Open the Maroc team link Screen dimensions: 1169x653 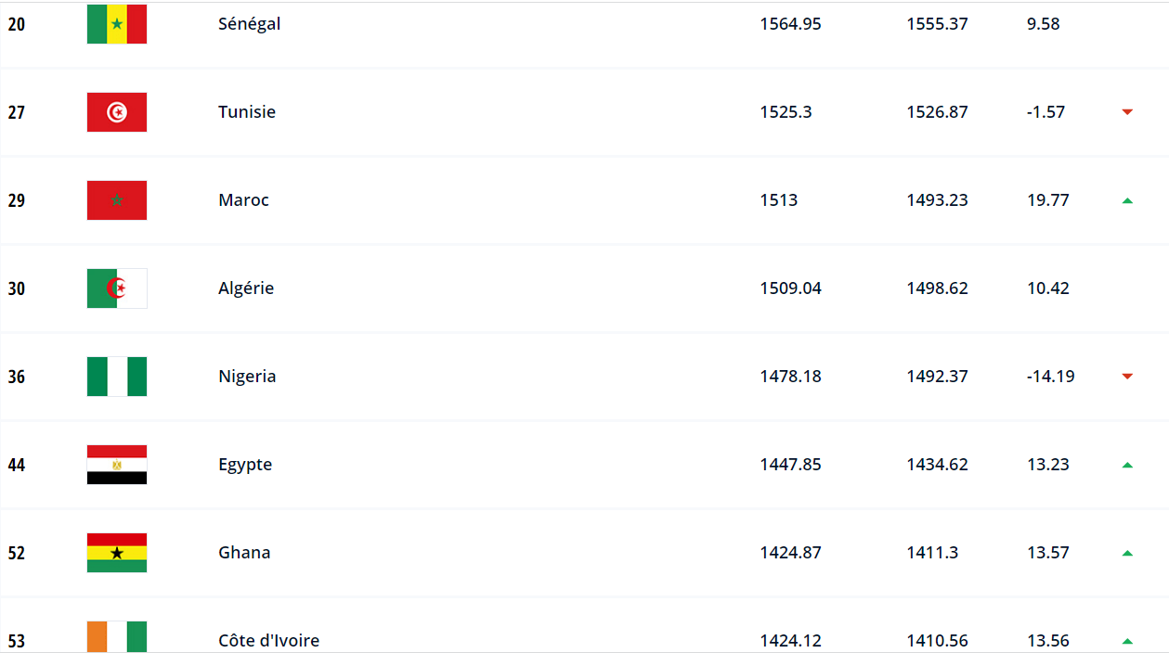pyautogui.click(x=243, y=200)
